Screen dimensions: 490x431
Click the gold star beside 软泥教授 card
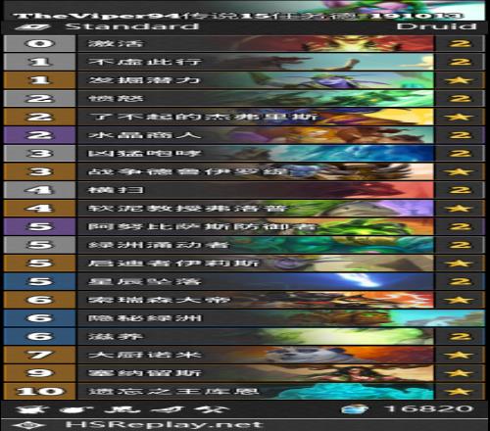click(460, 209)
